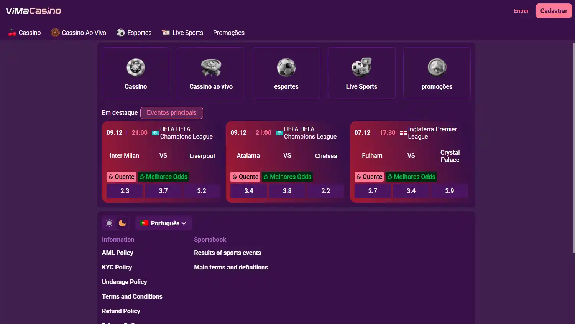Viewport: 575px width, 324px height.
Task: Switch to light theme sun icon
Action: [x=109, y=223]
